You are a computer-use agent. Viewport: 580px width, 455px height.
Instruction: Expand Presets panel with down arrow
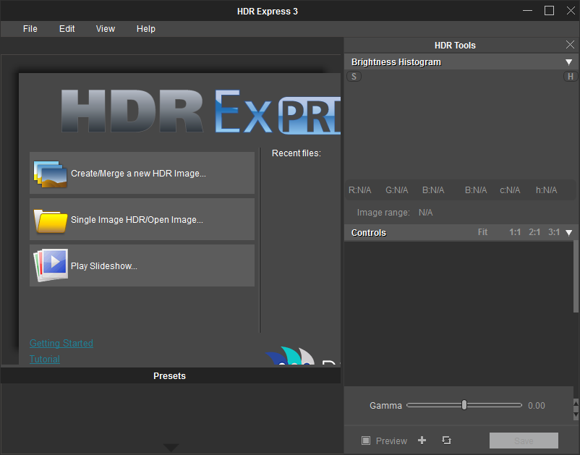pyautogui.click(x=171, y=447)
